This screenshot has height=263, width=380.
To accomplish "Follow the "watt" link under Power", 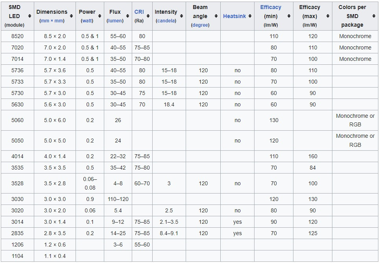I will pyautogui.click(x=87, y=20).
